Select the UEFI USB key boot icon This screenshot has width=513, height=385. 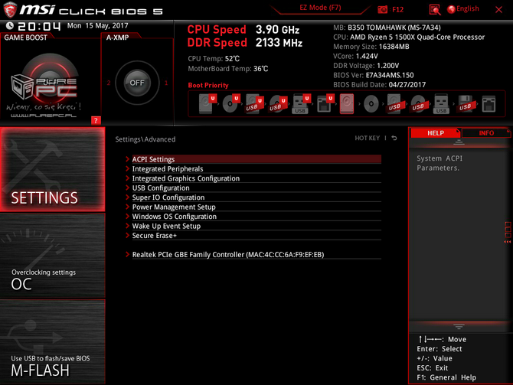click(x=301, y=103)
